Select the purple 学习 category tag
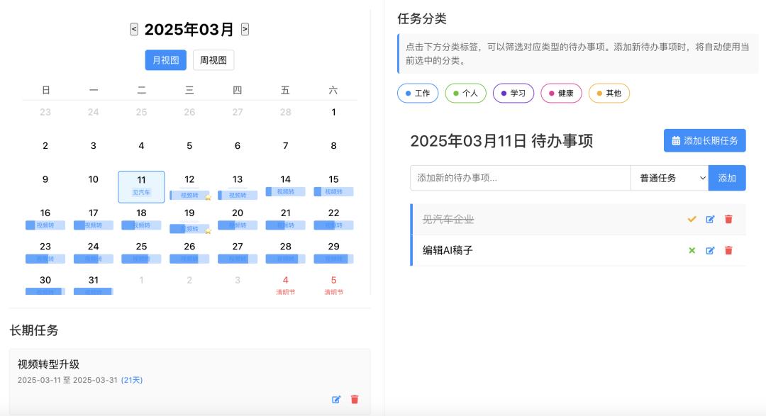 (514, 94)
